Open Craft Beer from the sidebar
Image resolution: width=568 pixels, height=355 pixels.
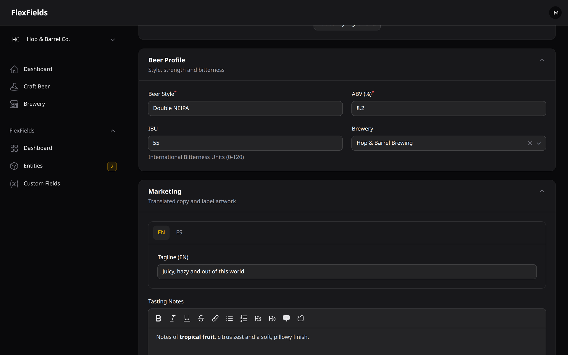[x=63, y=87]
